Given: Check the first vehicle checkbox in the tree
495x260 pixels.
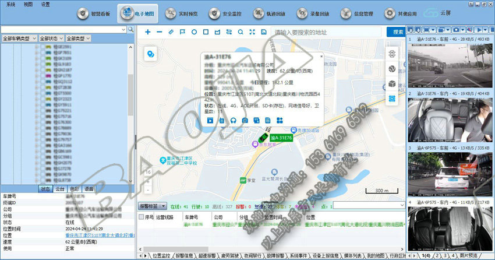Looking at the screenshot, I should 44,47.
